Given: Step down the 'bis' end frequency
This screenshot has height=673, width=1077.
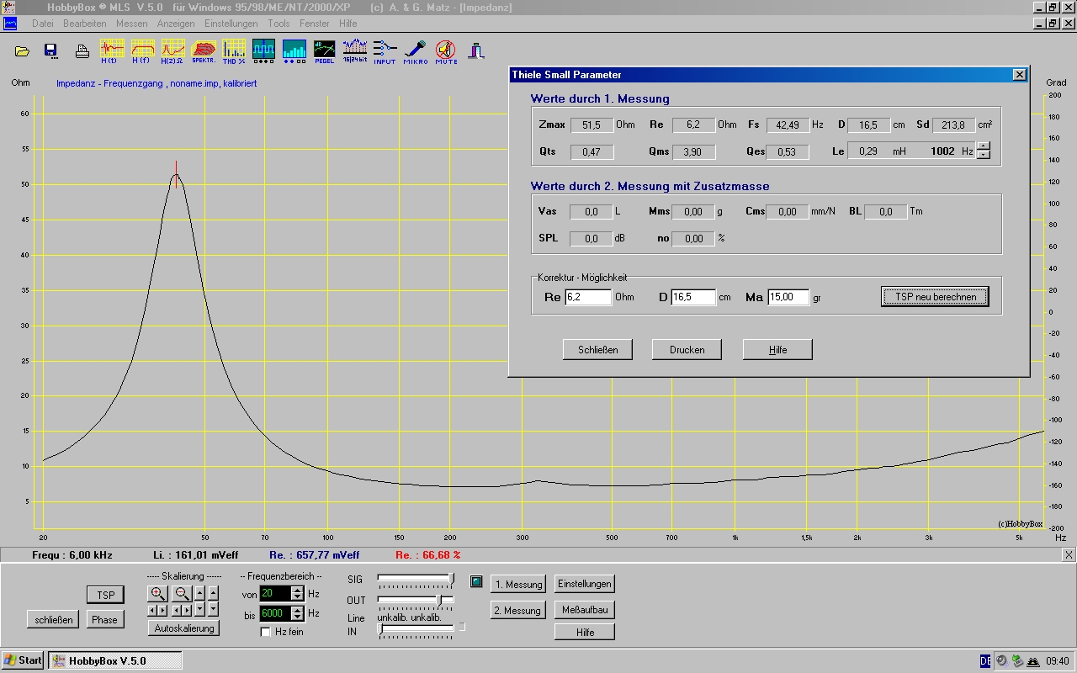Looking at the screenshot, I should pos(297,617).
